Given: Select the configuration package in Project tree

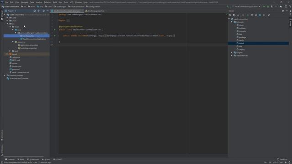Looking at the screenshot, I should (26, 36).
